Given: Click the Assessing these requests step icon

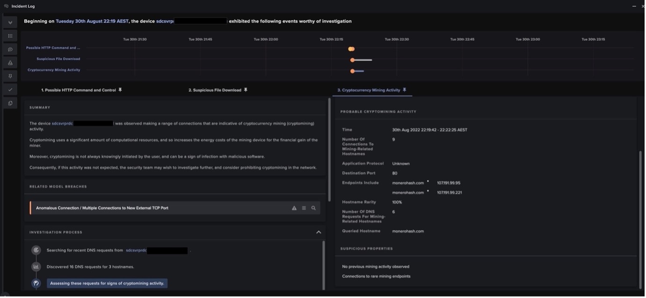Looking at the screenshot, I should (36, 283).
